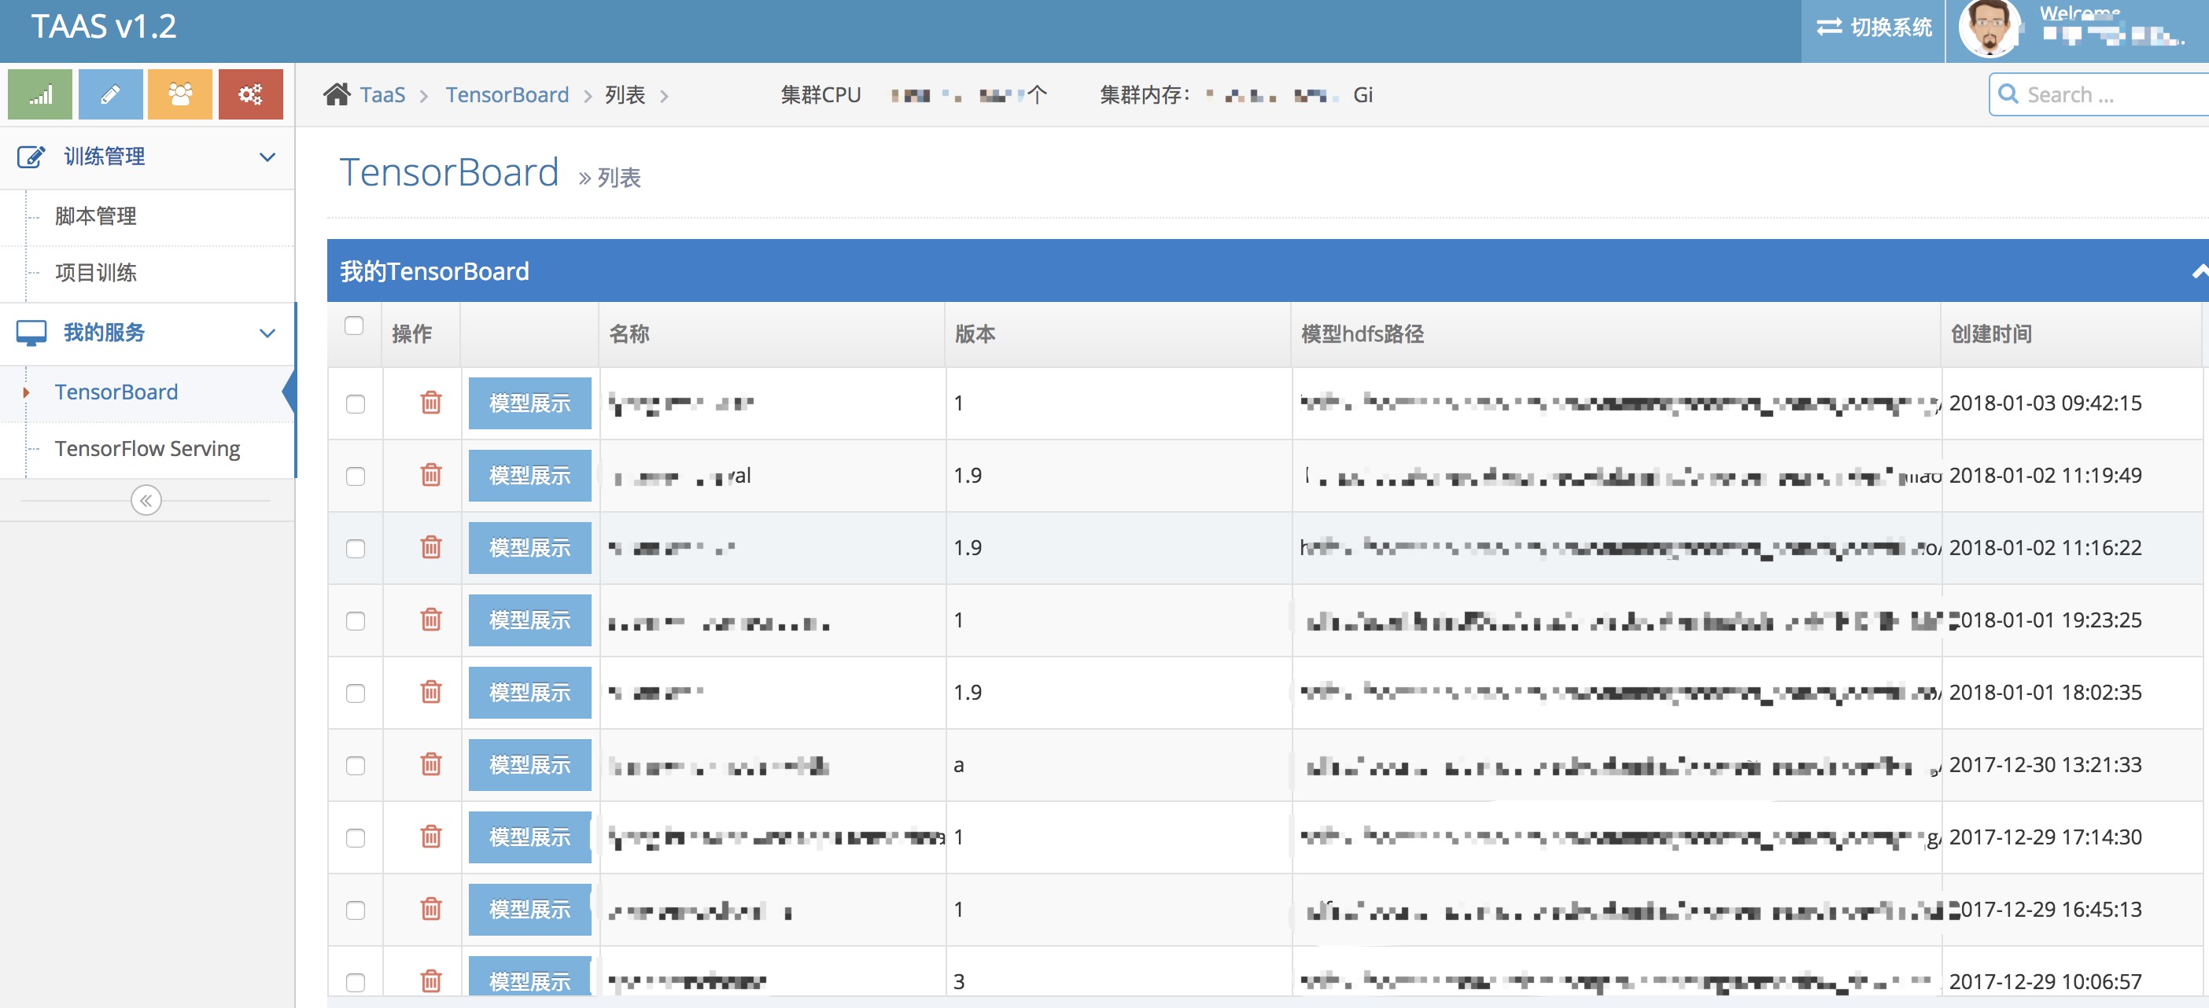Click 模型展示 for row 2018-01-03 09:42:15

(x=529, y=403)
